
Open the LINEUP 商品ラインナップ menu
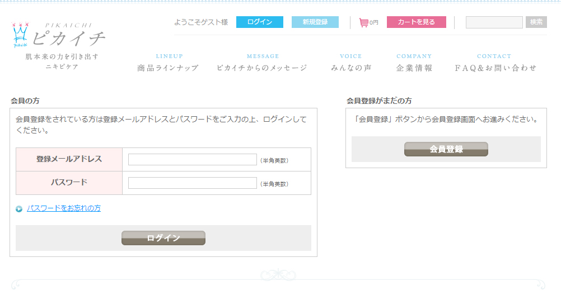169,63
